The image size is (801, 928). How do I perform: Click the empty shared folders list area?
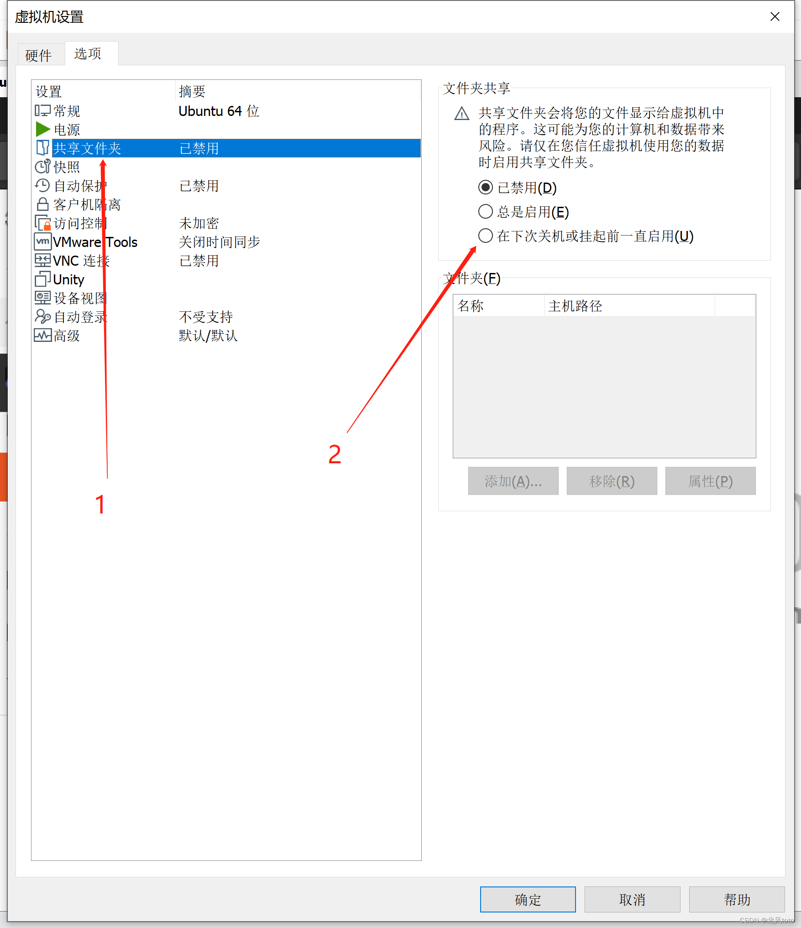[604, 386]
